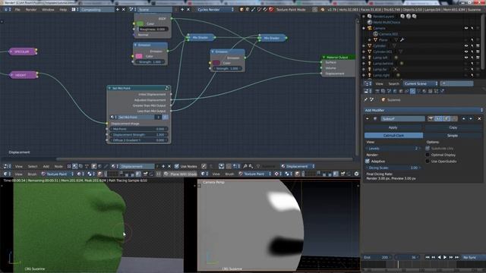
Task: Toggle Use Nodes checkbox
Action: pos(177,167)
